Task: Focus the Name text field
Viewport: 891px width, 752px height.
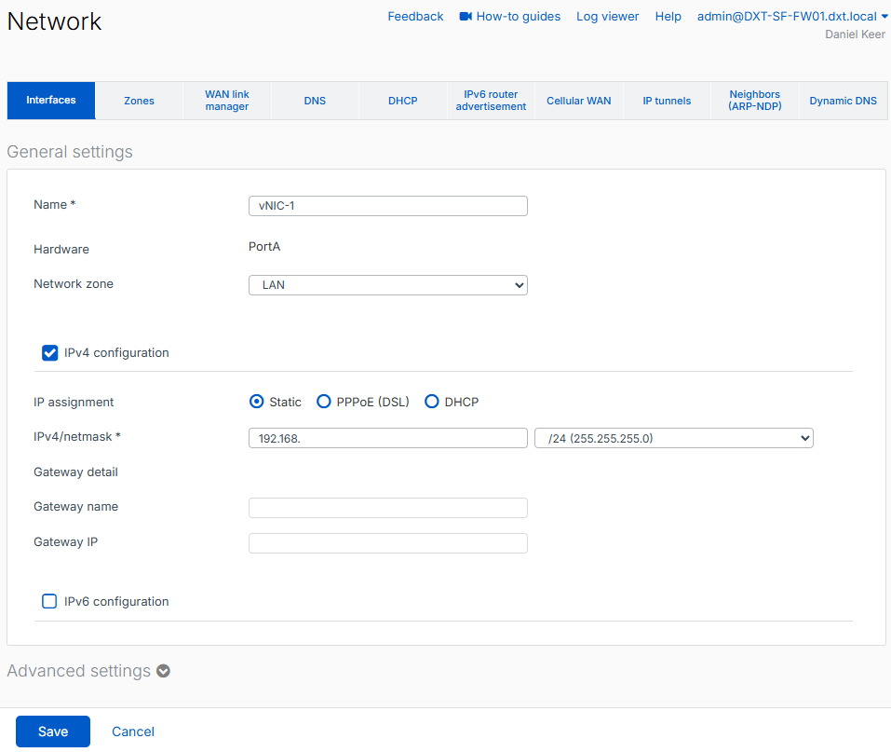Action: [387, 206]
